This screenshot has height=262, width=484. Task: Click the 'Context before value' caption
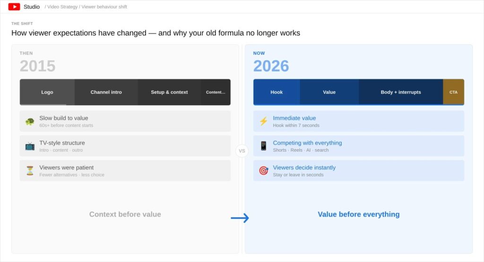click(x=125, y=214)
